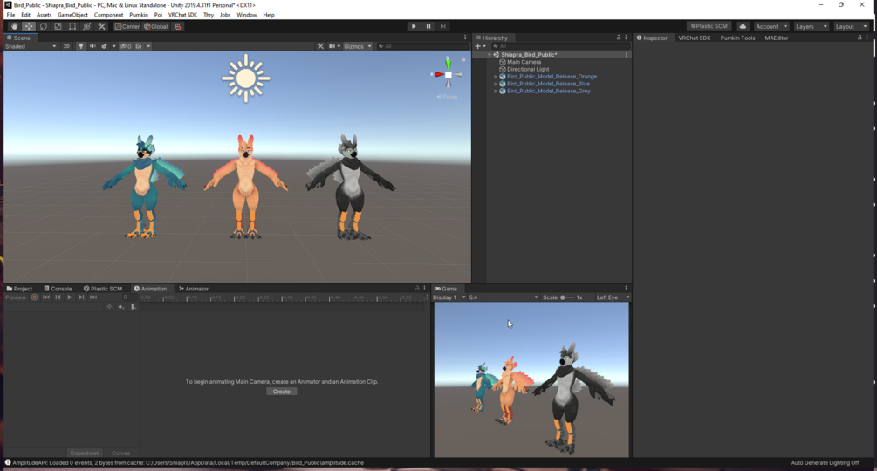Open the VRChat SDK menu
The width and height of the screenshot is (877, 471).
(182, 15)
